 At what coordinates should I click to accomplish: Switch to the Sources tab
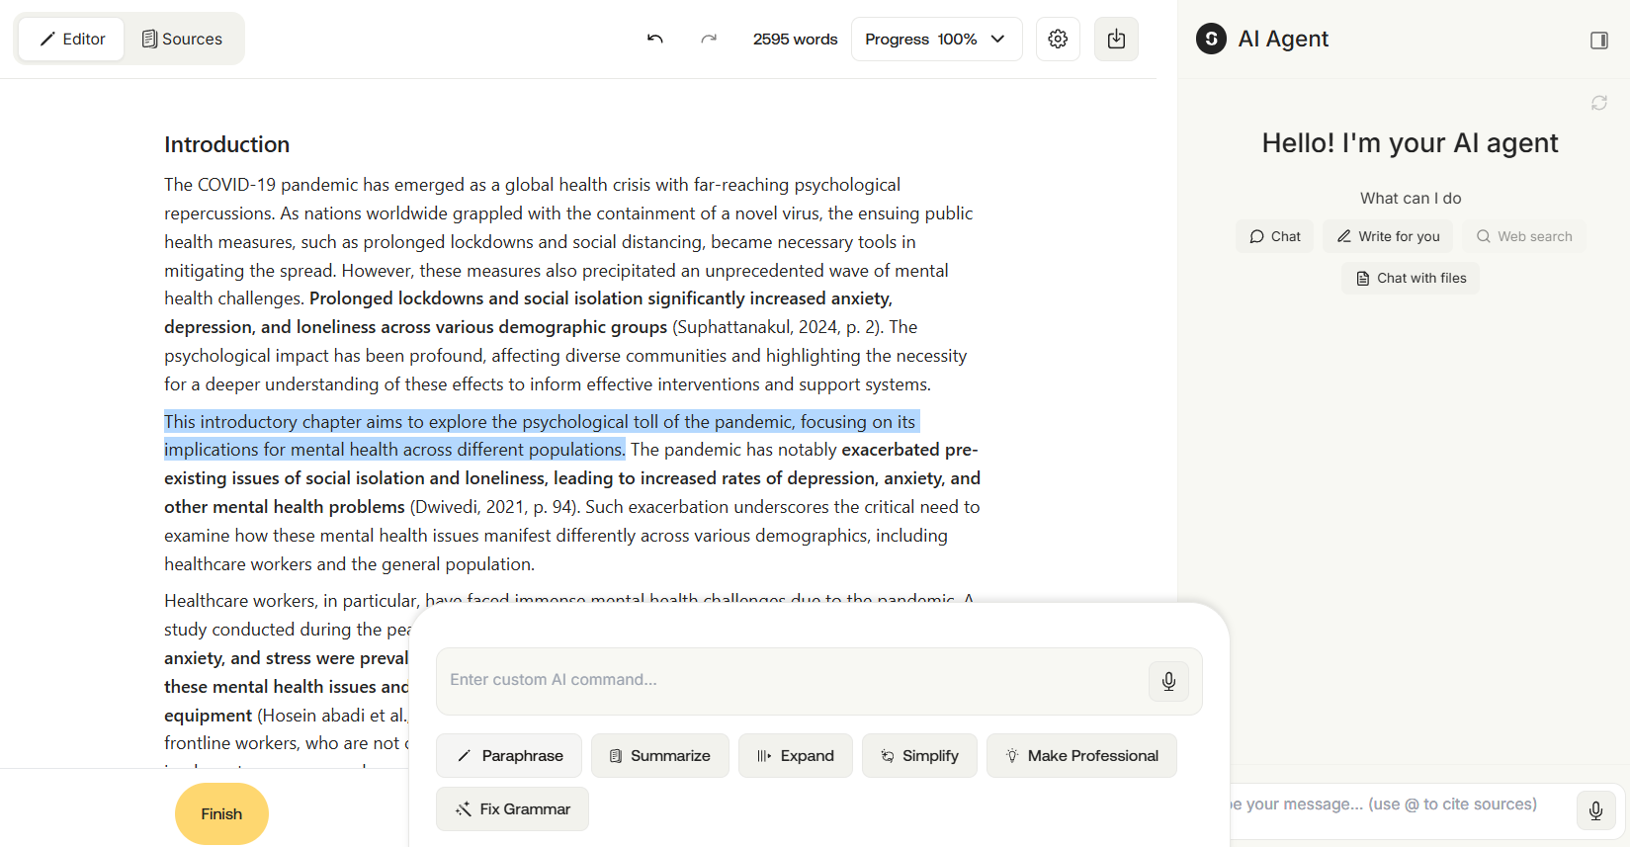click(183, 39)
